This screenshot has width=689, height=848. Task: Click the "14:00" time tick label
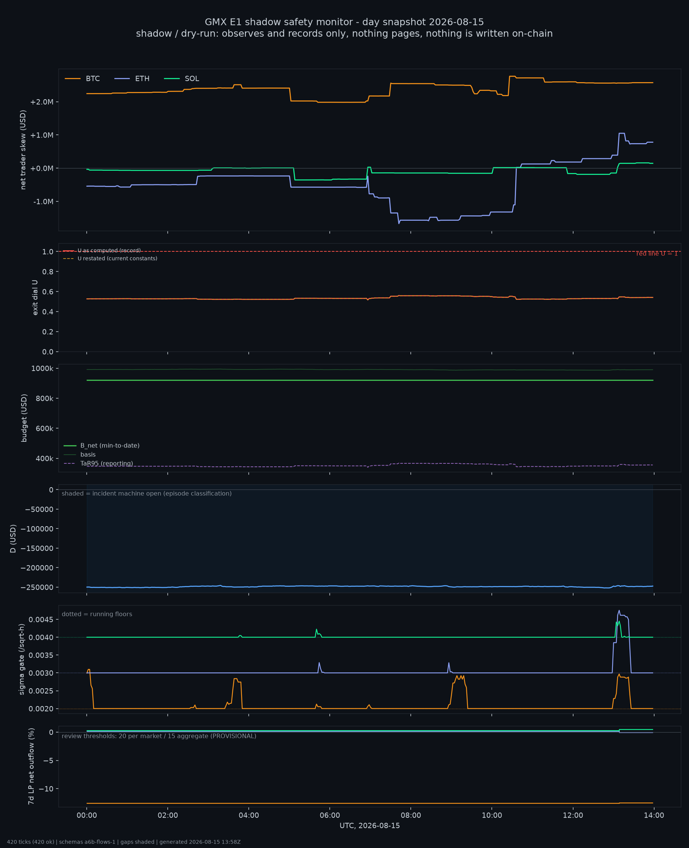[x=654, y=815]
